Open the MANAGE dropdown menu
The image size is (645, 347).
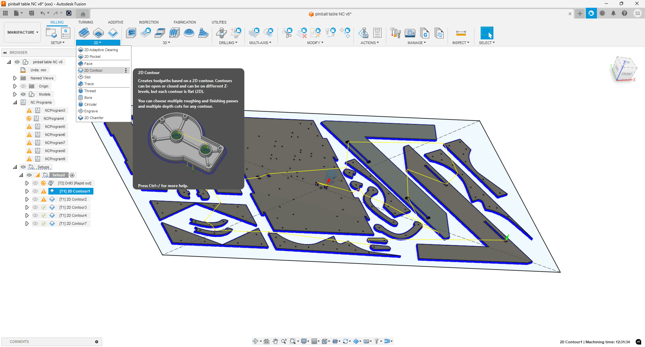[416, 43]
